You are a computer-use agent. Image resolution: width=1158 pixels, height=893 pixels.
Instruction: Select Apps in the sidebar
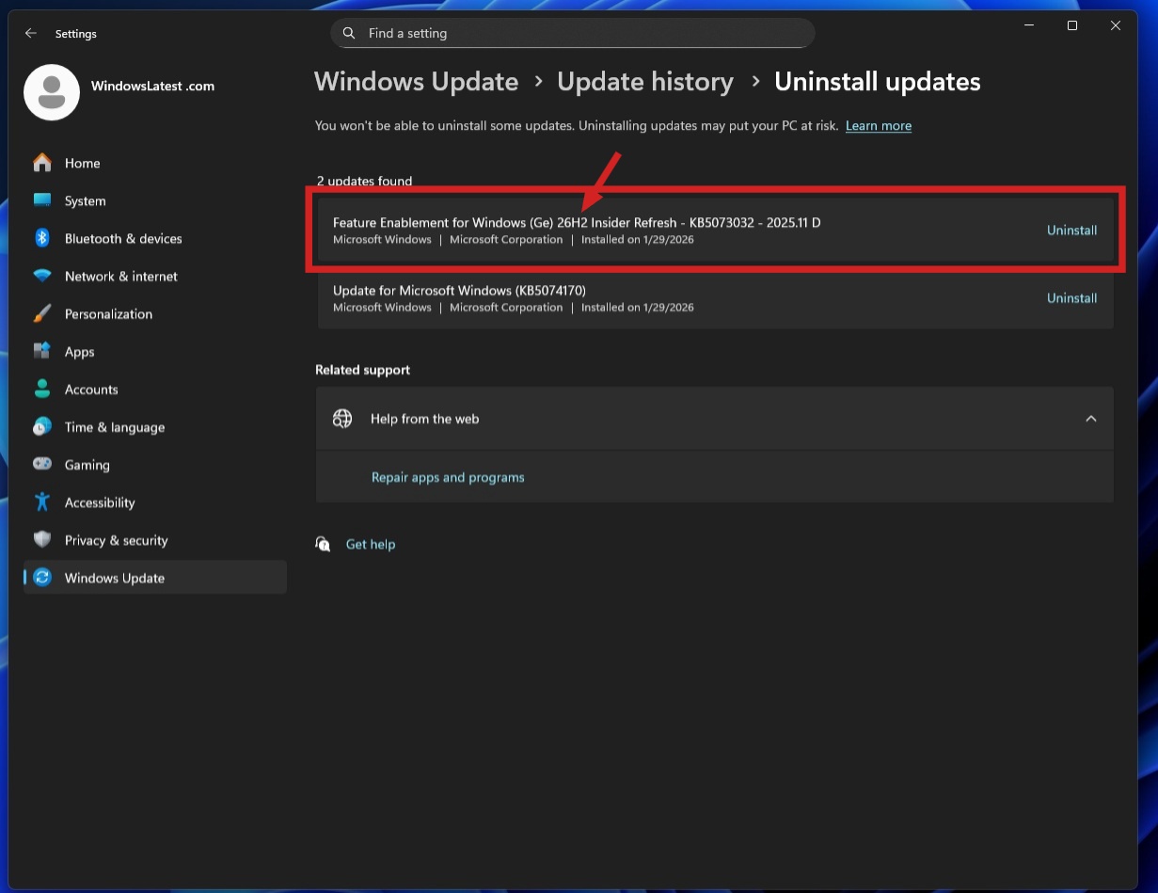79,351
